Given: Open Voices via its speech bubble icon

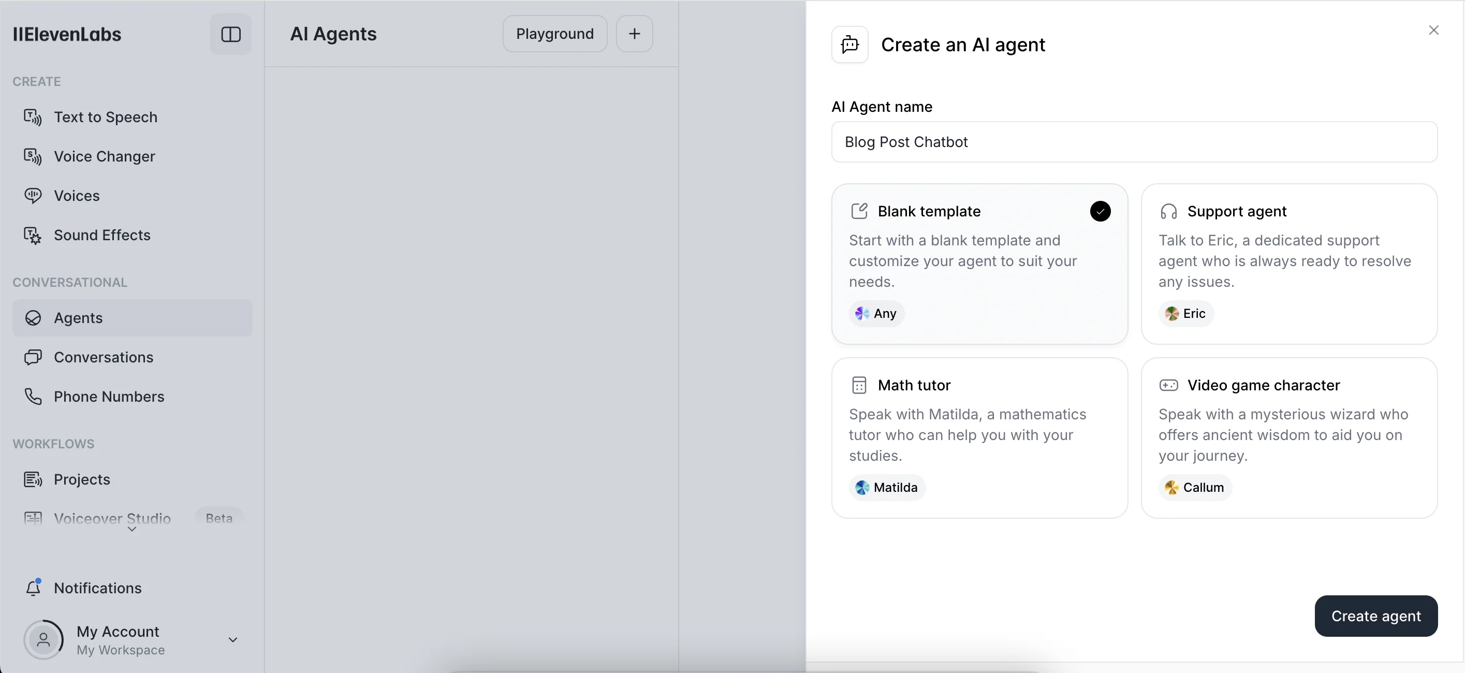Looking at the screenshot, I should point(33,196).
